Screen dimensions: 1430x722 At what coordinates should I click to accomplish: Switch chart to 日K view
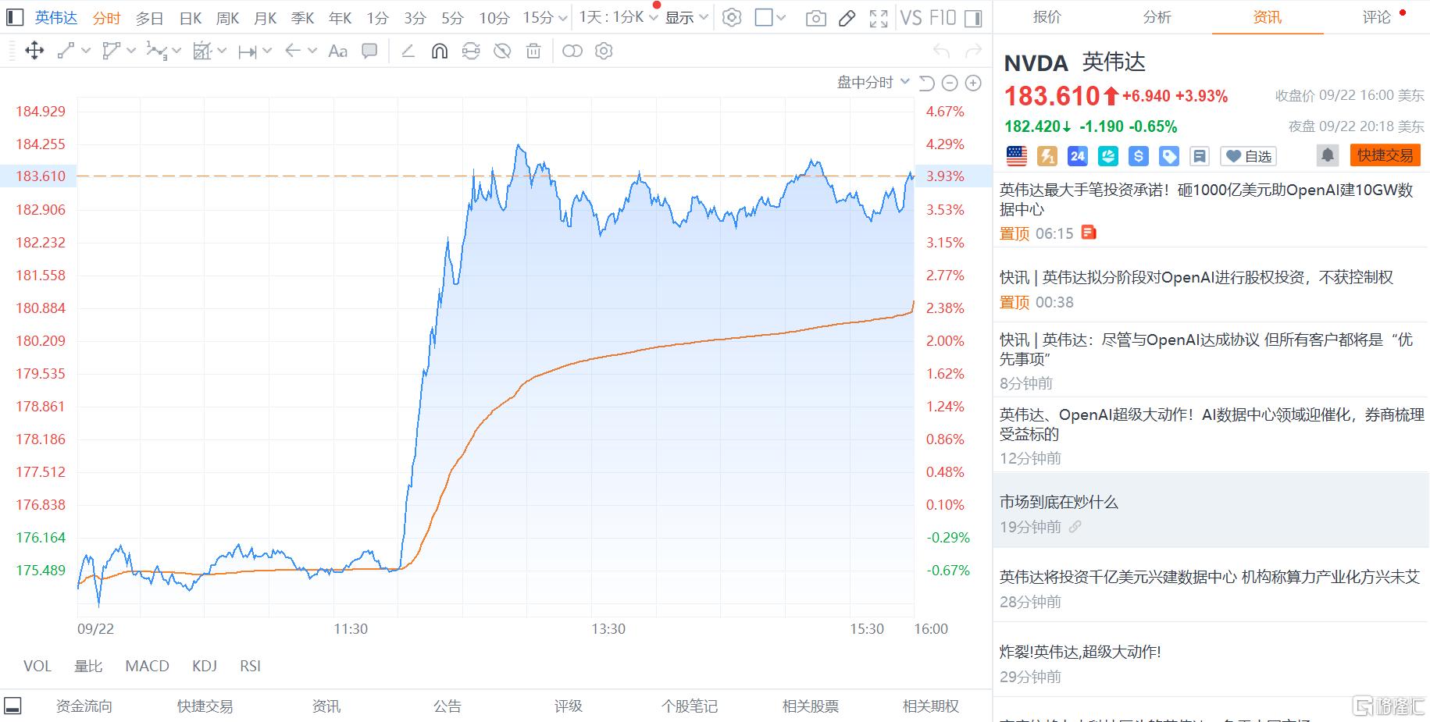(x=190, y=18)
